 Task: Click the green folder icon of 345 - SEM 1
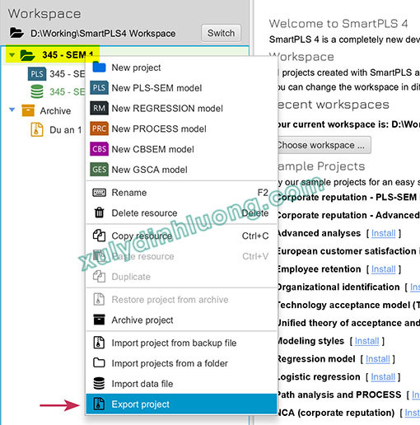click(27, 55)
